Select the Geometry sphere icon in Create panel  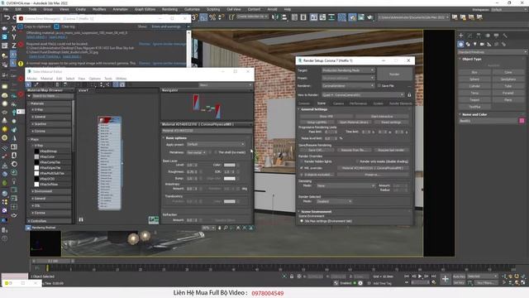tap(460, 44)
